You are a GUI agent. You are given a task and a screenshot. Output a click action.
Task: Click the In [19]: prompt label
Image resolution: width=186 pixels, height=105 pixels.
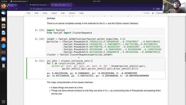(40, 30)
